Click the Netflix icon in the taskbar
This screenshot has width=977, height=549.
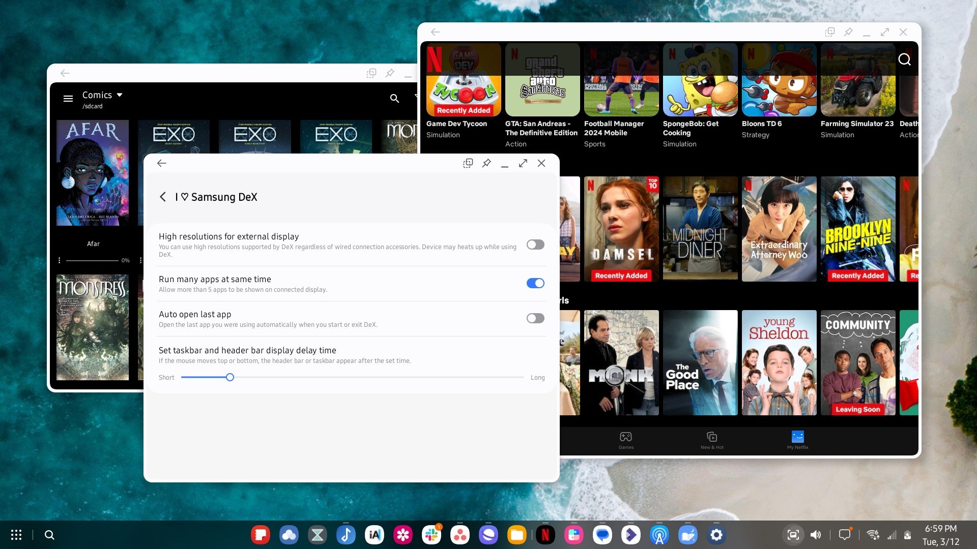point(545,535)
